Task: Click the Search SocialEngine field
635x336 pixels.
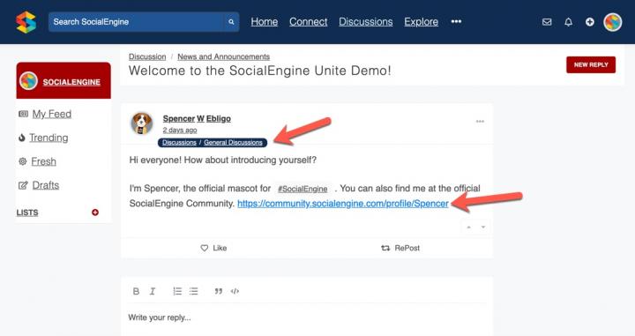Action: (136, 22)
